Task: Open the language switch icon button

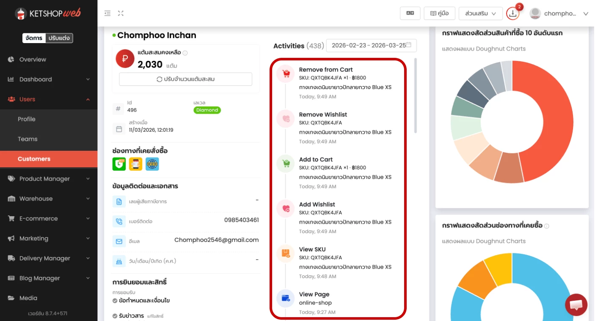Action: coord(410,14)
